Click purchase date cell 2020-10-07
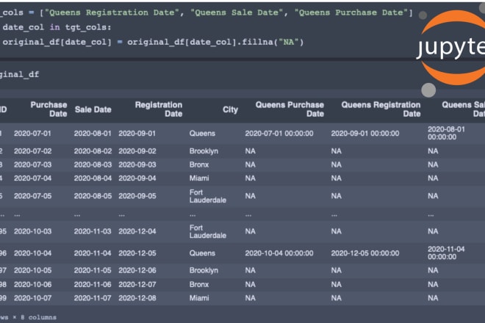The image size is (485, 323). pos(32,298)
